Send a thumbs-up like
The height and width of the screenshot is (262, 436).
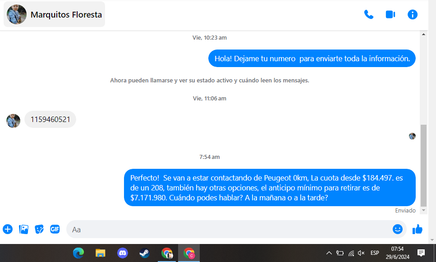418,229
